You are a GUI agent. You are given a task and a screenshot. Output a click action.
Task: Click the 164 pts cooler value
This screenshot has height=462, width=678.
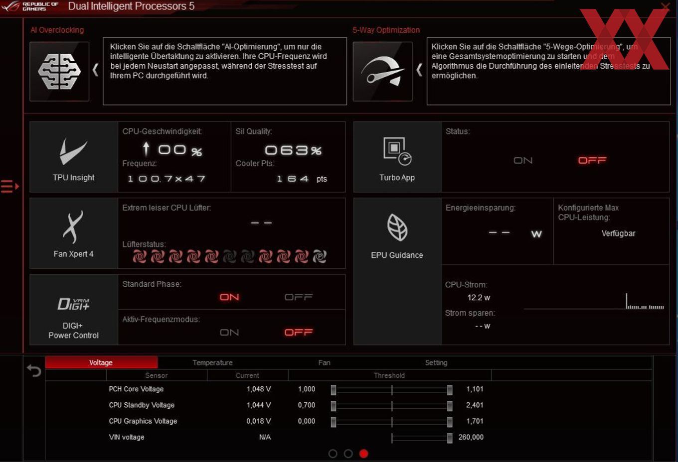point(302,179)
